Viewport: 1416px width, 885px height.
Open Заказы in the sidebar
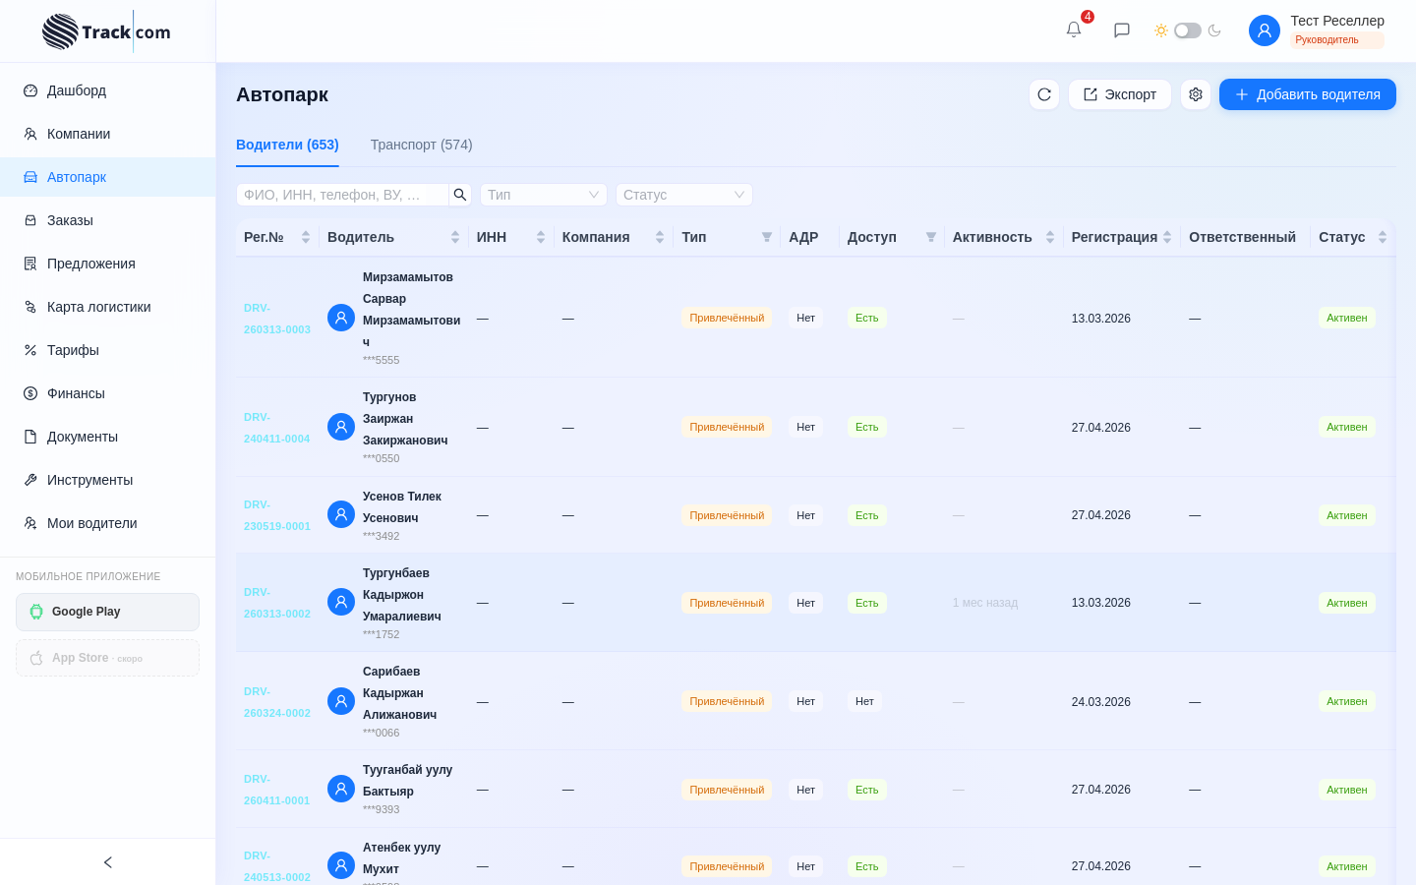[107, 220]
